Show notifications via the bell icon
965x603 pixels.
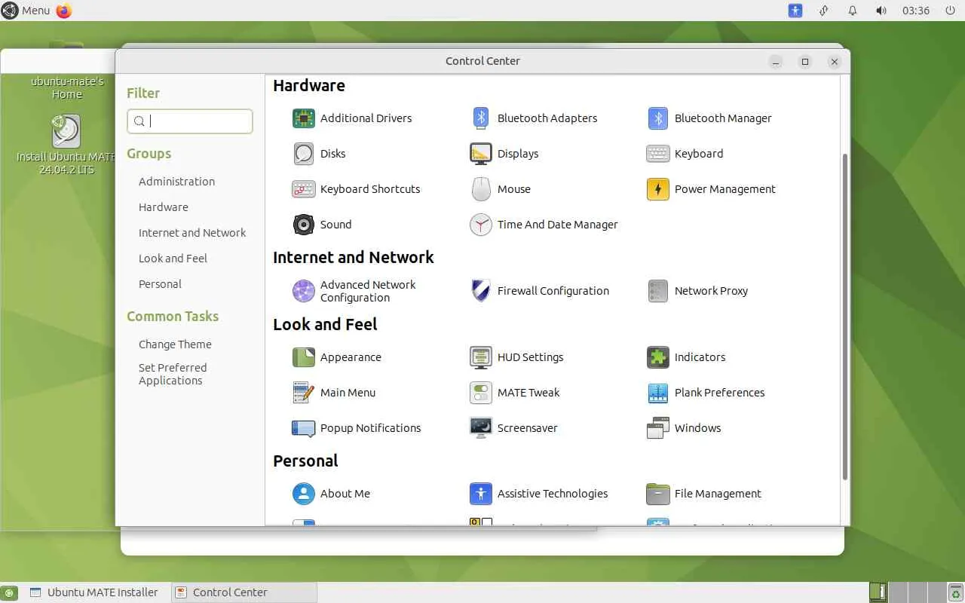[853, 11]
